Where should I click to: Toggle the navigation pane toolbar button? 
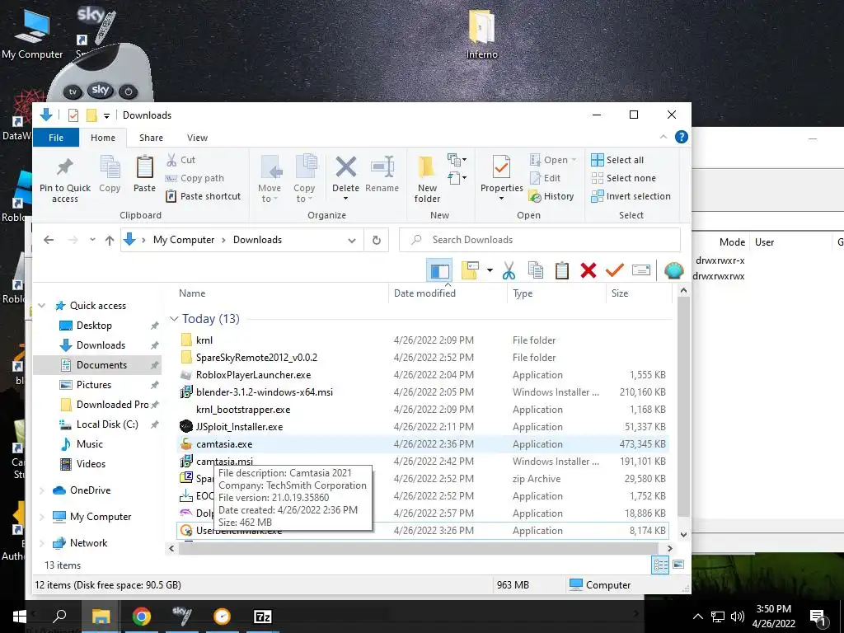tap(439, 270)
